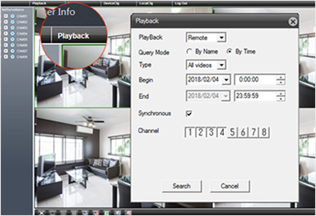This screenshot has height=216, width=316.
Task: Click the camera icon next to CAM08
Action: click(12, 56)
